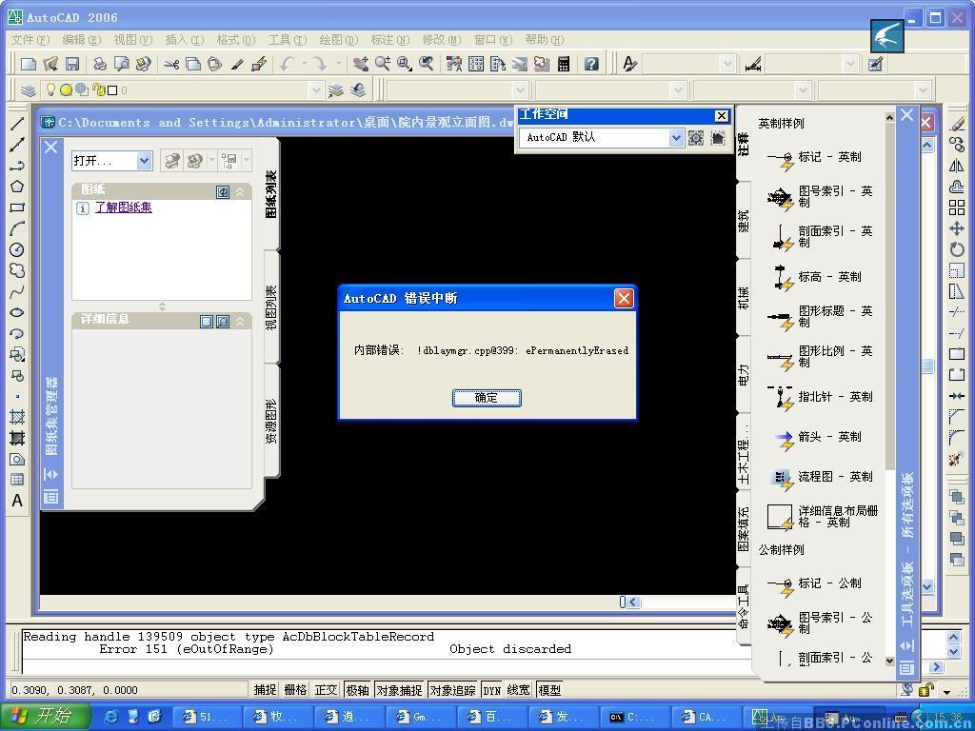Switch to the 电力 tool palette tab

[744, 375]
